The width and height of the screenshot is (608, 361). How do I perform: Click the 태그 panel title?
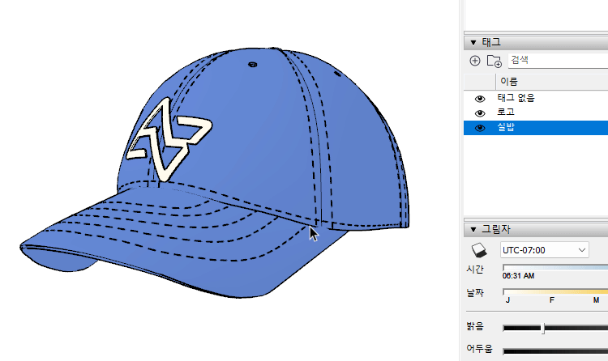coord(491,42)
